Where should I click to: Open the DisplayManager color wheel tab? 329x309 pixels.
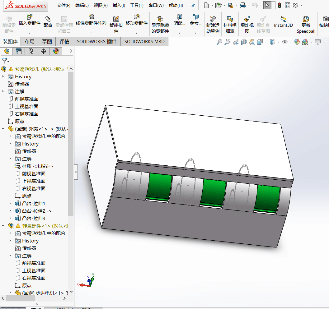pyautogui.click(x=56, y=51)
